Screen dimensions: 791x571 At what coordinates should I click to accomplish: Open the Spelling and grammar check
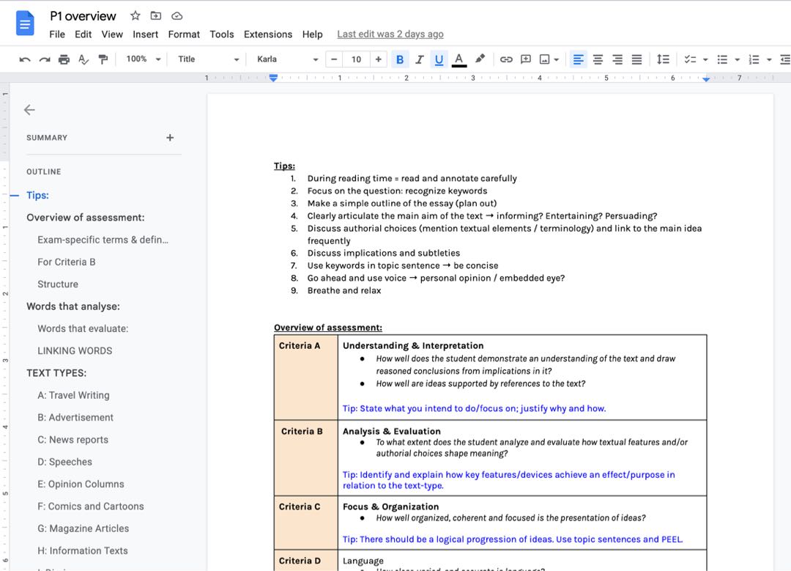[83, 59]
